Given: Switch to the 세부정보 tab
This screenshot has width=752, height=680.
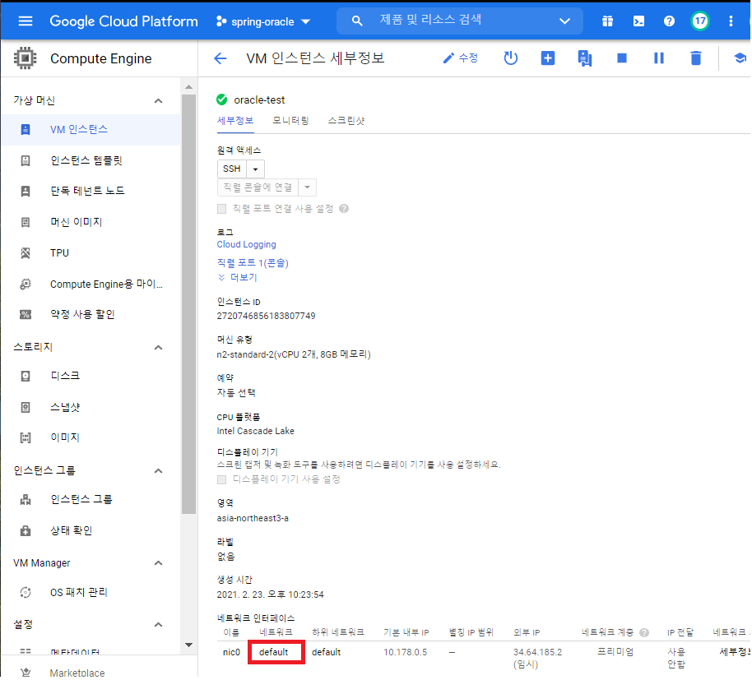Looking at the screenshot, I should pyautogui.click(x=235, y=121).
